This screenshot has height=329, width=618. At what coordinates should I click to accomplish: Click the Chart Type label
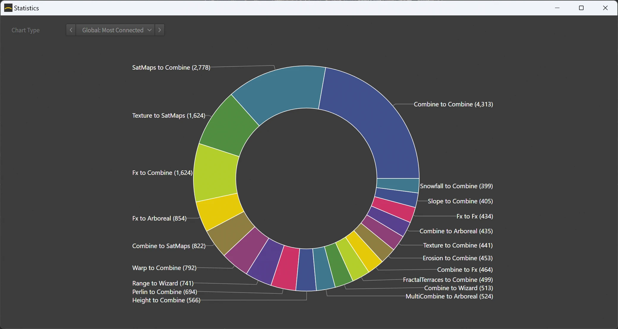(x=26, y=30)
